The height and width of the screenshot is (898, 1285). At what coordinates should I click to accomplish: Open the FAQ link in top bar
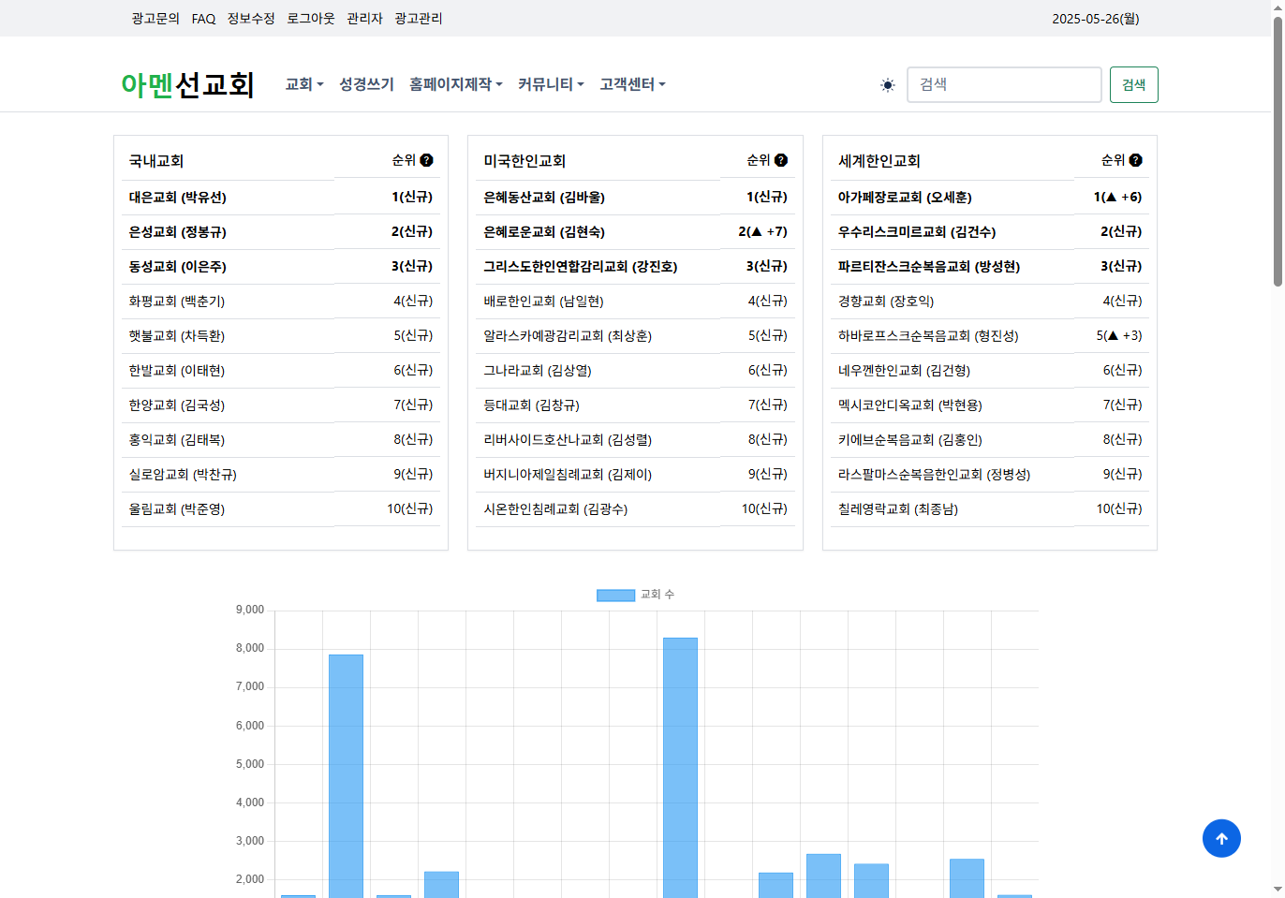click(x=203, y=19)
